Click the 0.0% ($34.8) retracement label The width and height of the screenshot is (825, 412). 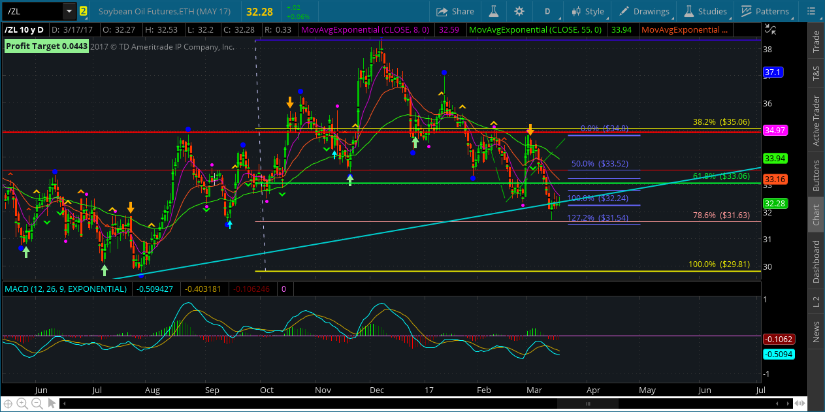[604, 129]
